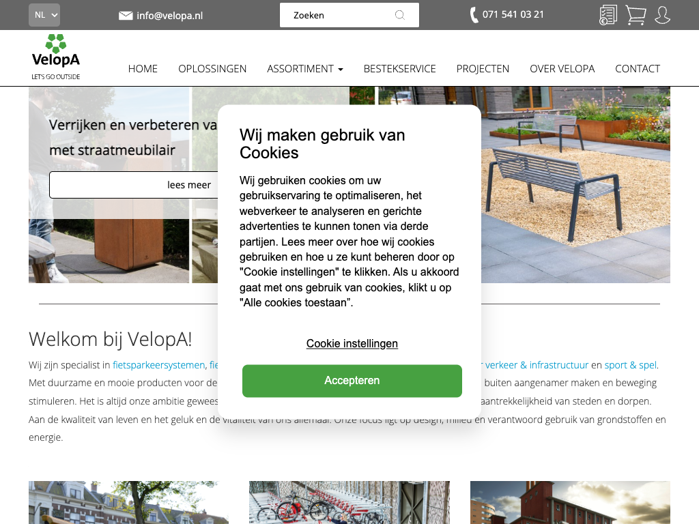Accept cookies with the Accepteren button
Viewport: 699px width, 524px height.
click(352, 381)
